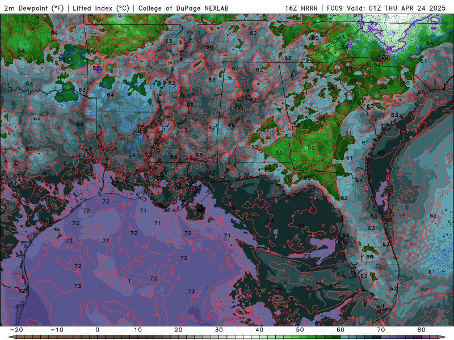Image resolution: width=454 pixels, height=340 pixels.
Task: Click the "10" color scale label
Action: coord(138,330)
